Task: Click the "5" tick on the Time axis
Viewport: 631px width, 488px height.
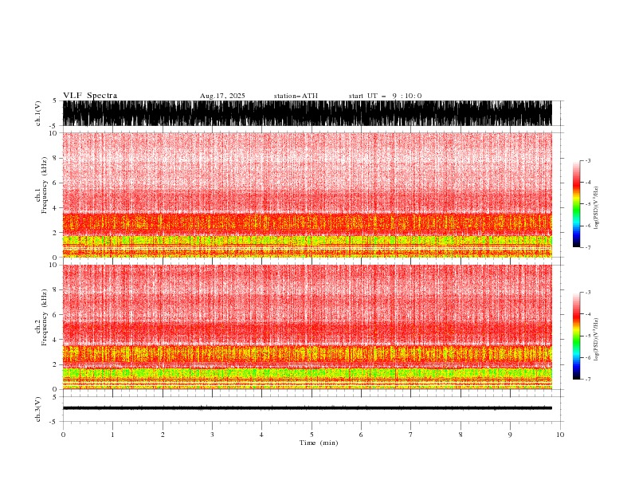Action: click(312, 435)
